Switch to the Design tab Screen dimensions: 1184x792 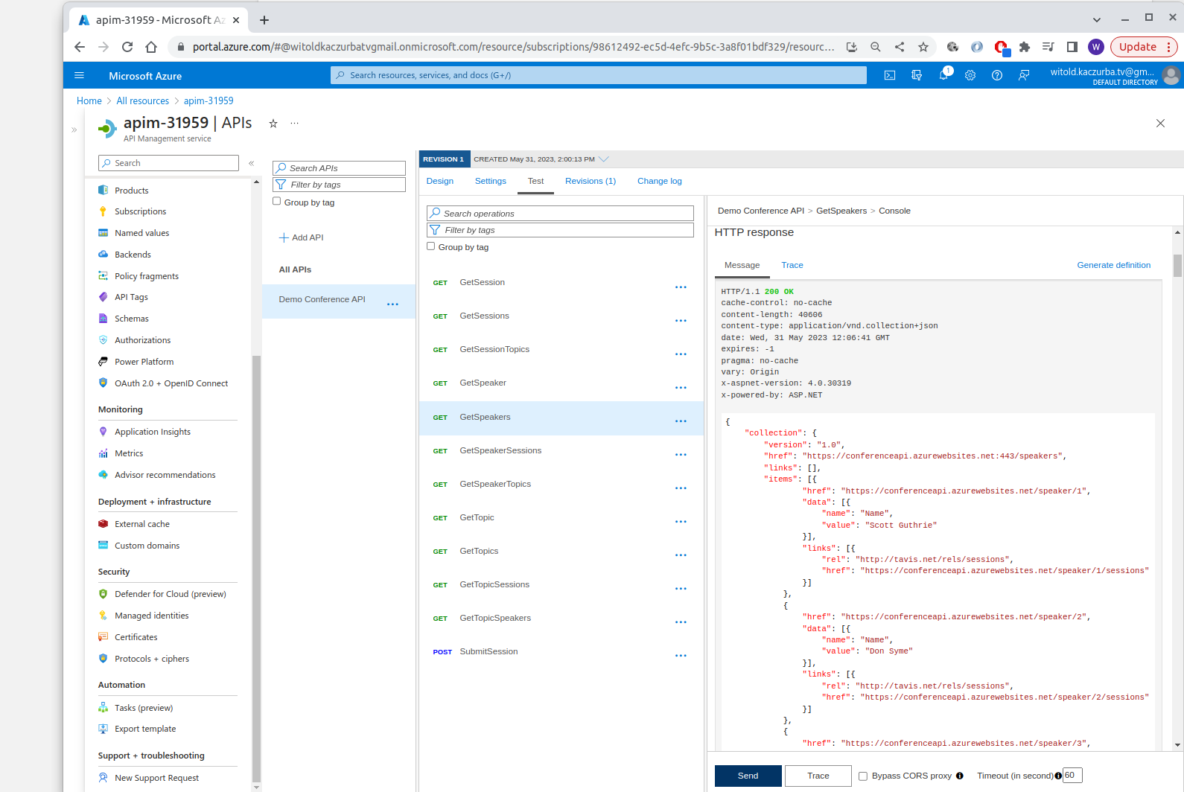point(440,181)
